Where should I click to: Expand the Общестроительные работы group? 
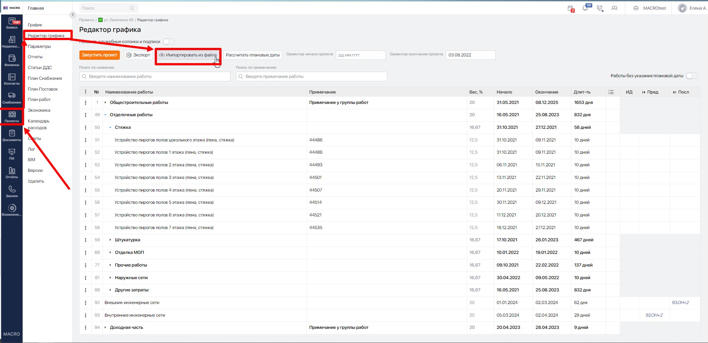[x=105, y=102]
